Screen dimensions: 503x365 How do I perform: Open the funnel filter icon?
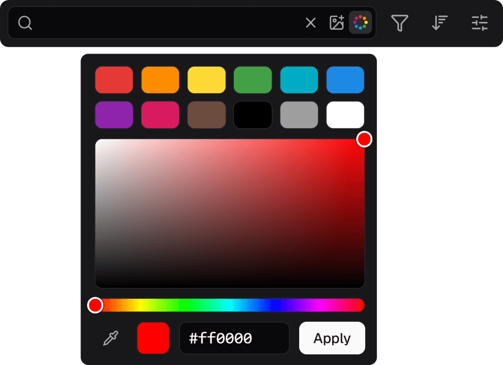[x=400, y=23]
